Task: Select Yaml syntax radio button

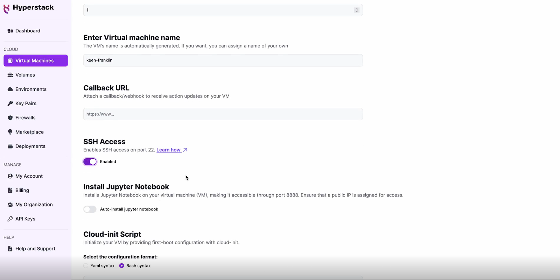Action: click(x=85, y=266)
